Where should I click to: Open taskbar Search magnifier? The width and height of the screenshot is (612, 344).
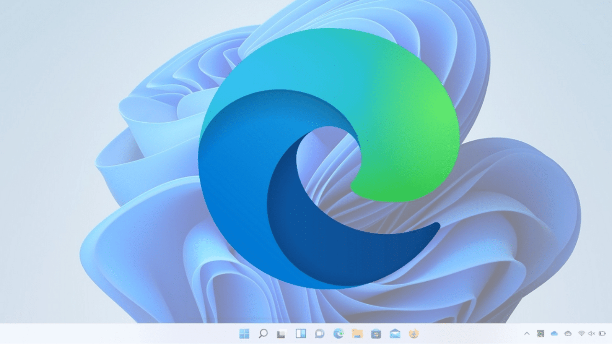click(263, 334)
